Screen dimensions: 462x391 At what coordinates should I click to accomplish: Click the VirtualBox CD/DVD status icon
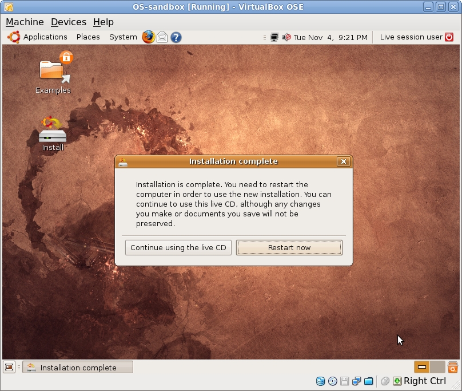coord(332,381)
